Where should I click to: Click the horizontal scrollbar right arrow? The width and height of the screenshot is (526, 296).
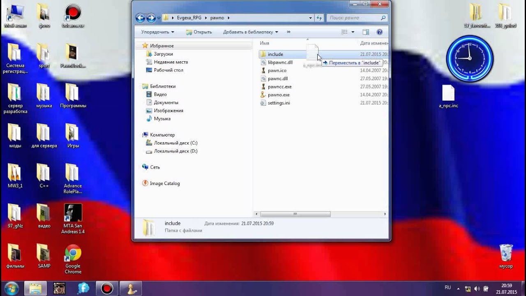(x=385, y=214)
